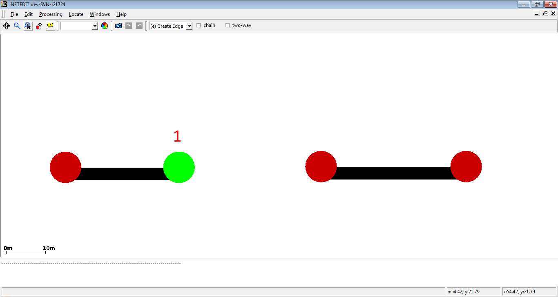The width and height of the screenshot is (558, 297).
Task: Click the recenter view icon
Action: tap(6, 26)
